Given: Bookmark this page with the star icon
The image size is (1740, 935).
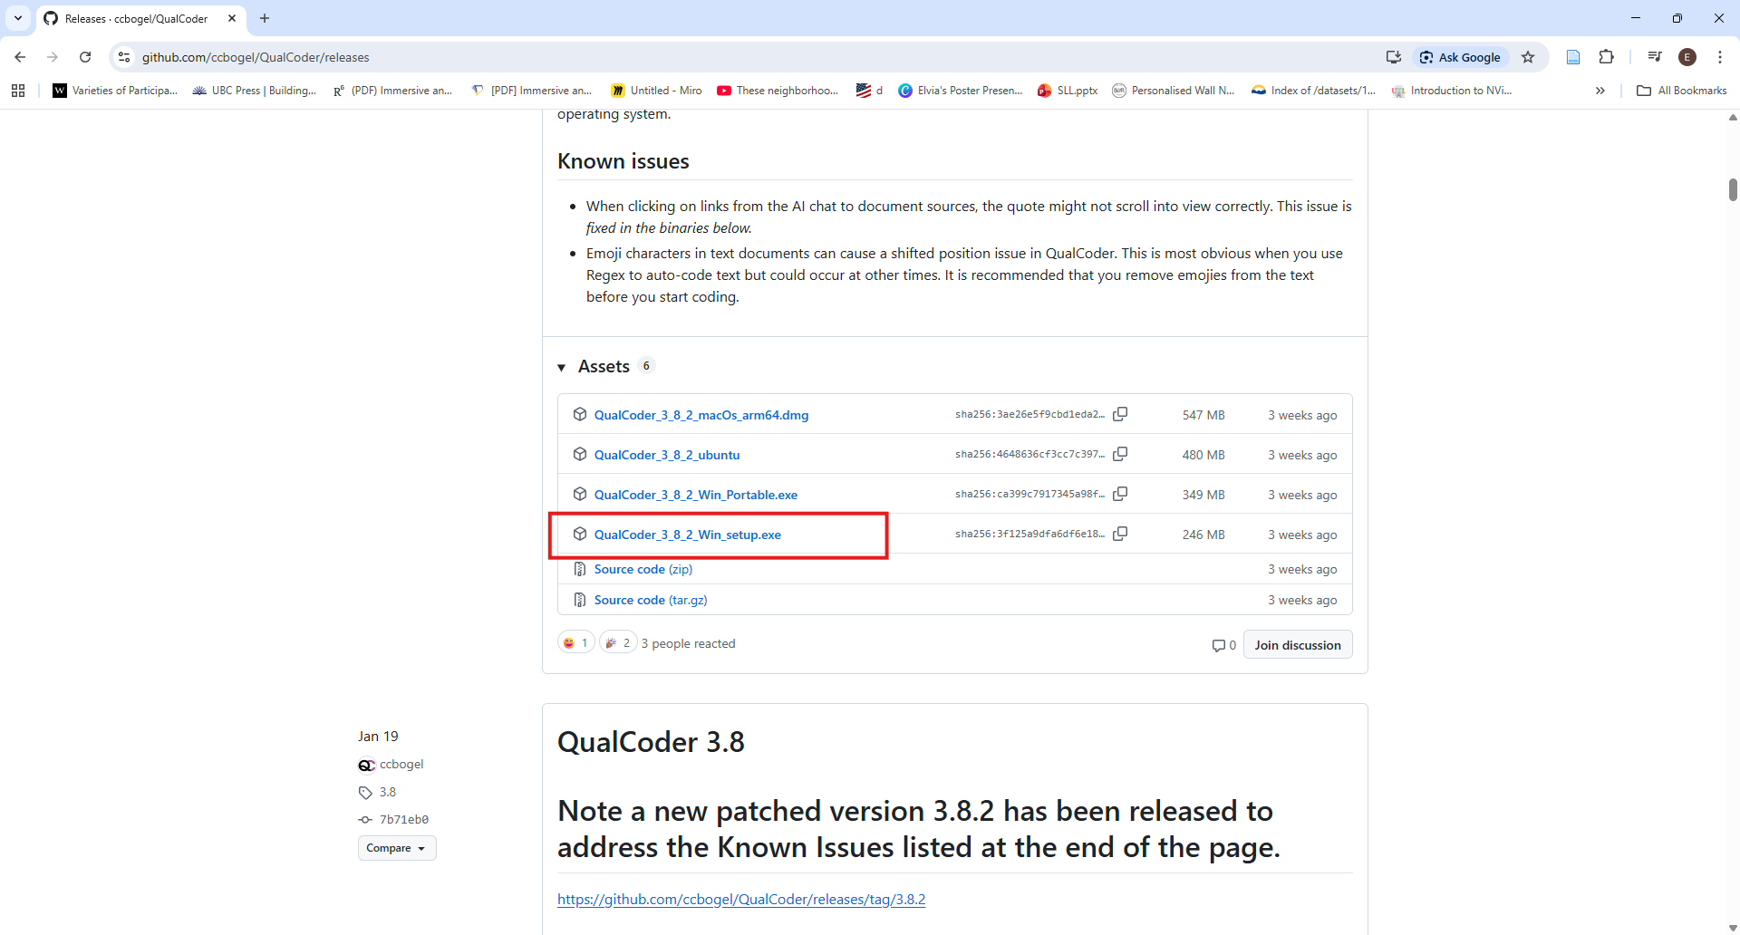Looking at the screenshot, I should (1528, 57).
